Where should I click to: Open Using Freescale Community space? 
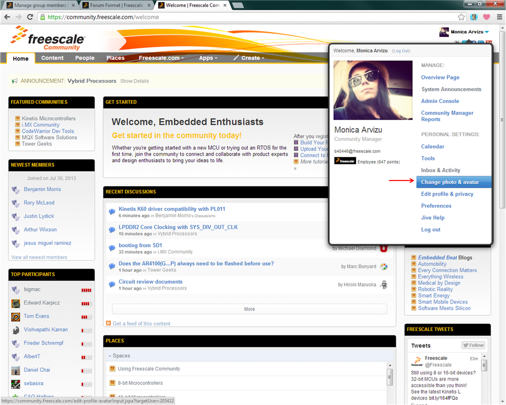click(x=149, y=369)
